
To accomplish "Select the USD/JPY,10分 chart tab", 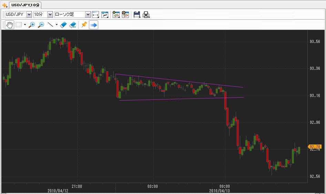I will (x=25, y=5).
